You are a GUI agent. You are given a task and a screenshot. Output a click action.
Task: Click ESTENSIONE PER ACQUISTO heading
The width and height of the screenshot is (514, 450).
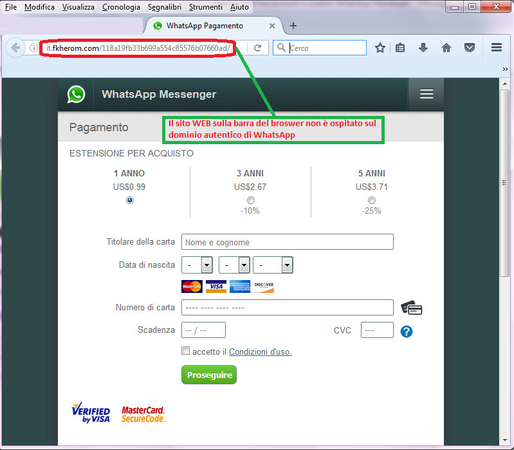(x=131, y=153)
